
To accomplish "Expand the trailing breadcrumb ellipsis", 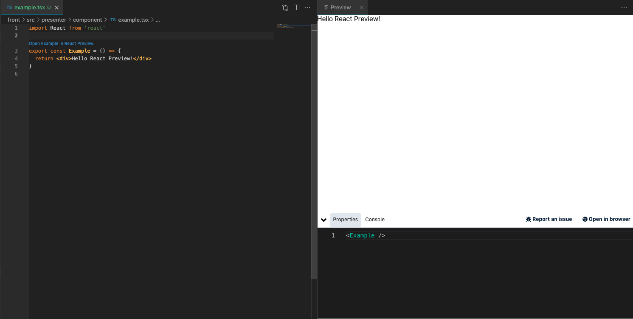I will tap(158, 20).
